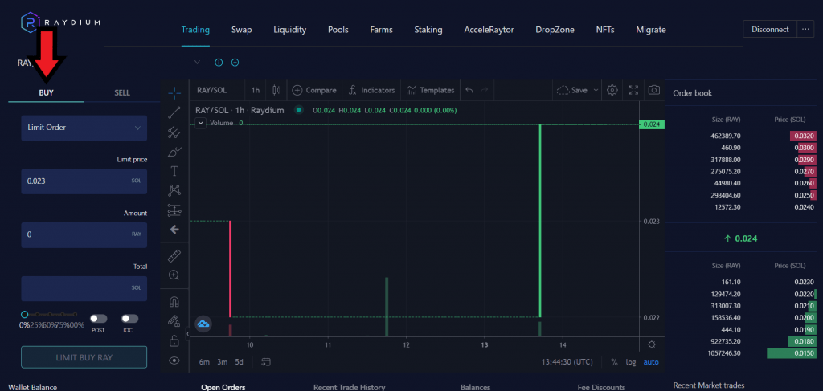Viewport: 823px width, 391px height.
Task: Select the ruler measure tool
Action: point(174,257)
